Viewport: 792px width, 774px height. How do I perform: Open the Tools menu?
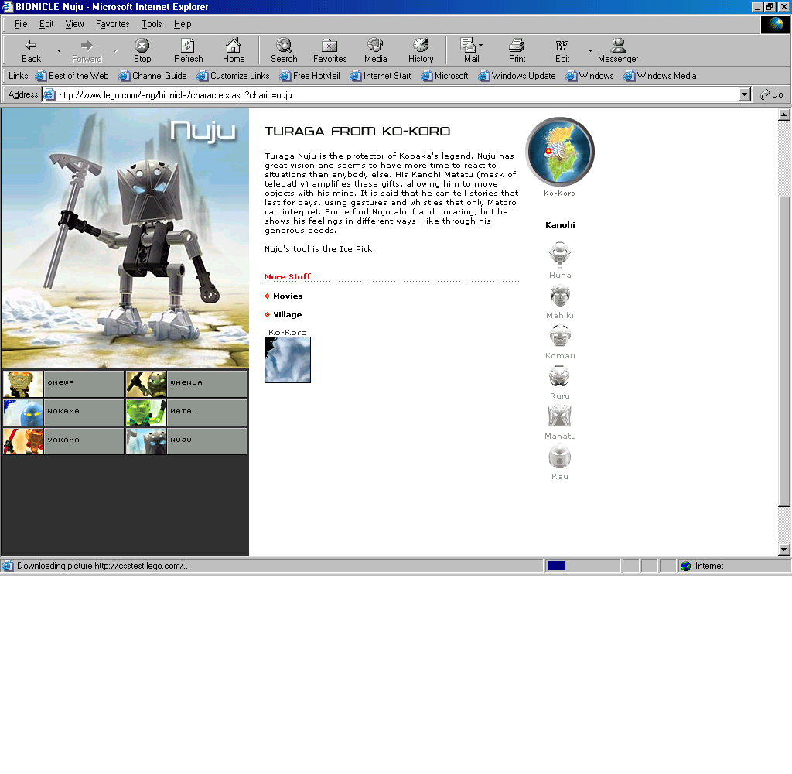pos(152,24)
